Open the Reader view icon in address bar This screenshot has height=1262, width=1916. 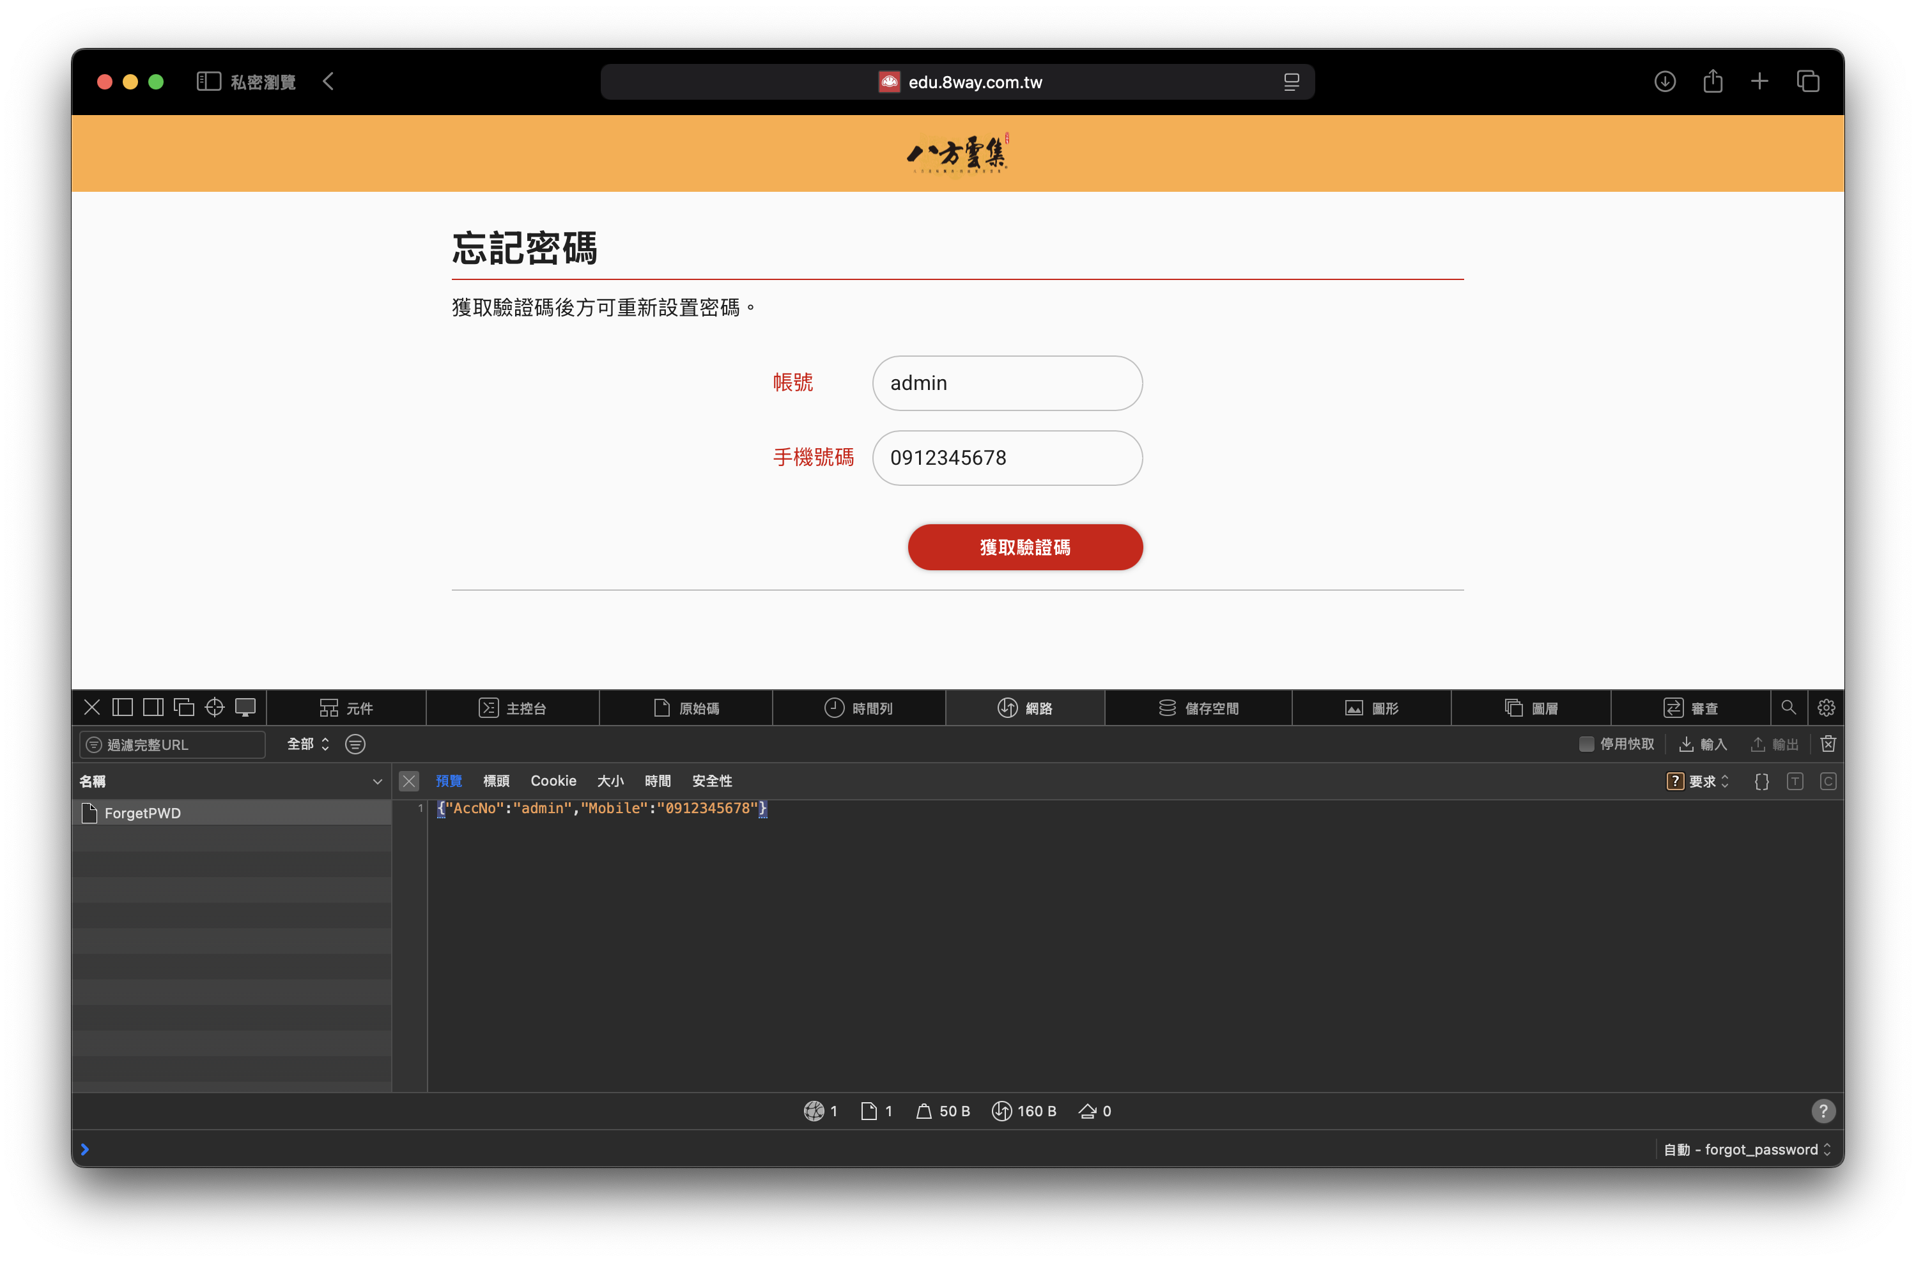1292,82
